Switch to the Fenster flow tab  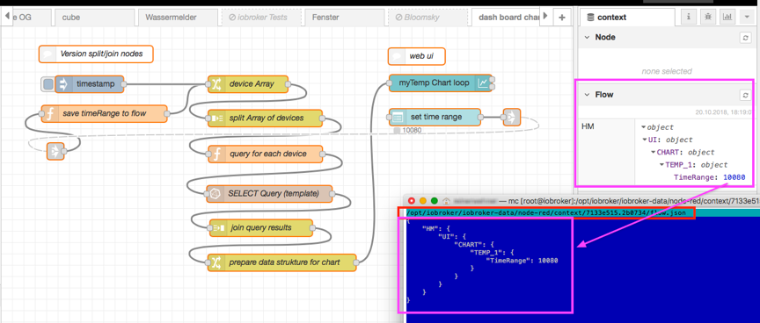344,17
